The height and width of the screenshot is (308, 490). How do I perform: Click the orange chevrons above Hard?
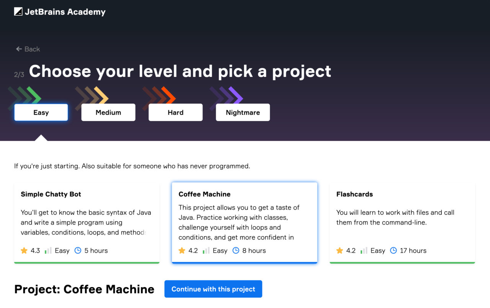(158, 94)
